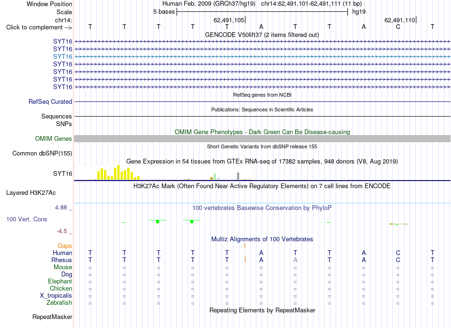Click the SNPs track label

[64, 124]
